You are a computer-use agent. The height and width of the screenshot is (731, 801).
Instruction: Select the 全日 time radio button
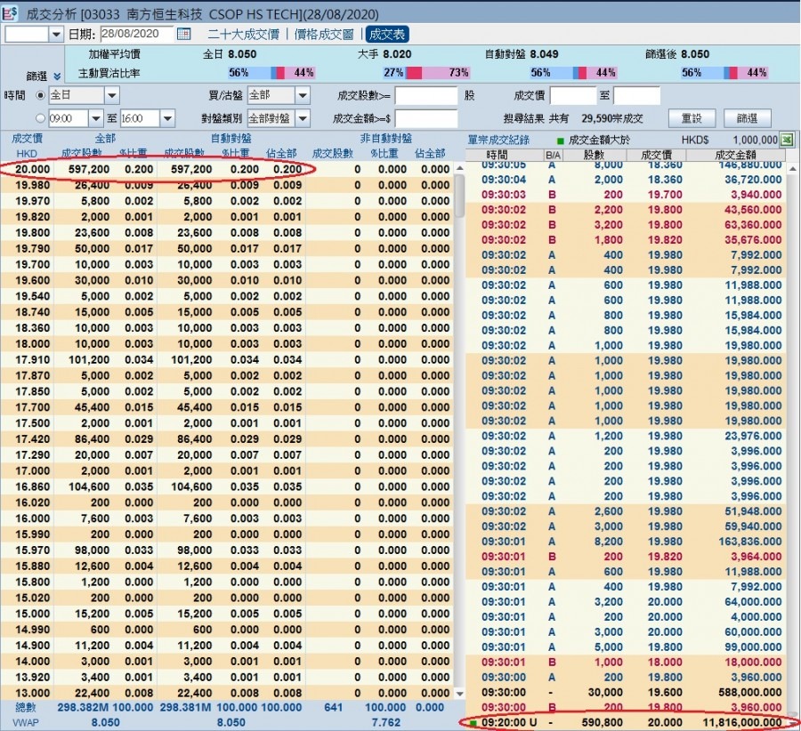[40, 95]
